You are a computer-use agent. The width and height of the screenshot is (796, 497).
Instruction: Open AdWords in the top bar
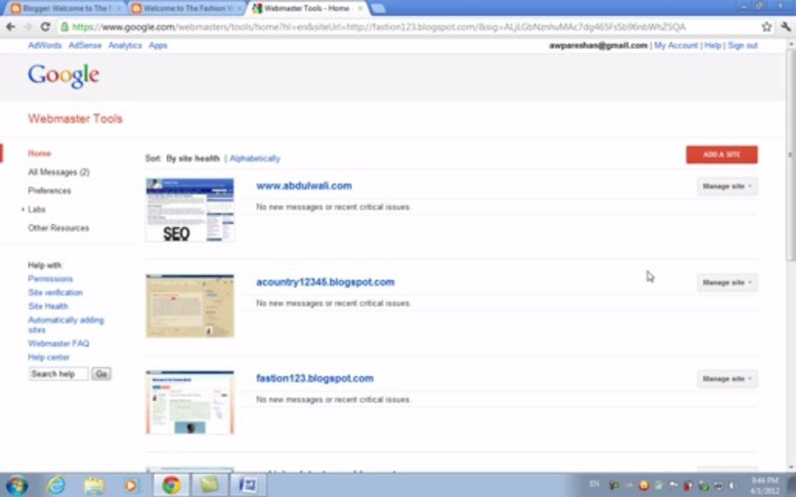pyautogui.click(x=45, y=45)
